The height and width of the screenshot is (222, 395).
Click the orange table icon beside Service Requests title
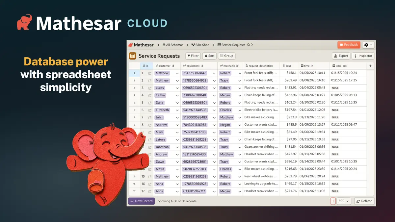point(133,56)
